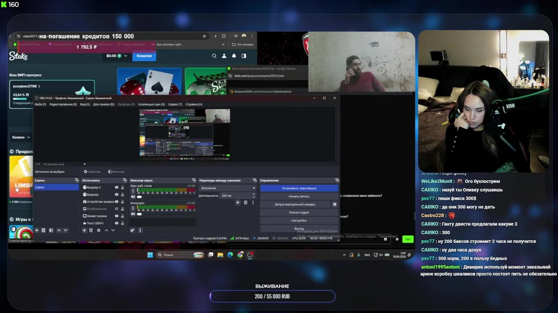The image size is (558, 313).
Task: Move source up in Источники panel
Action: (x=106, y=230)
